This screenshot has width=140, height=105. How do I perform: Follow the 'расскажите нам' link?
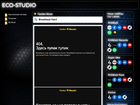tap(42, 55)
